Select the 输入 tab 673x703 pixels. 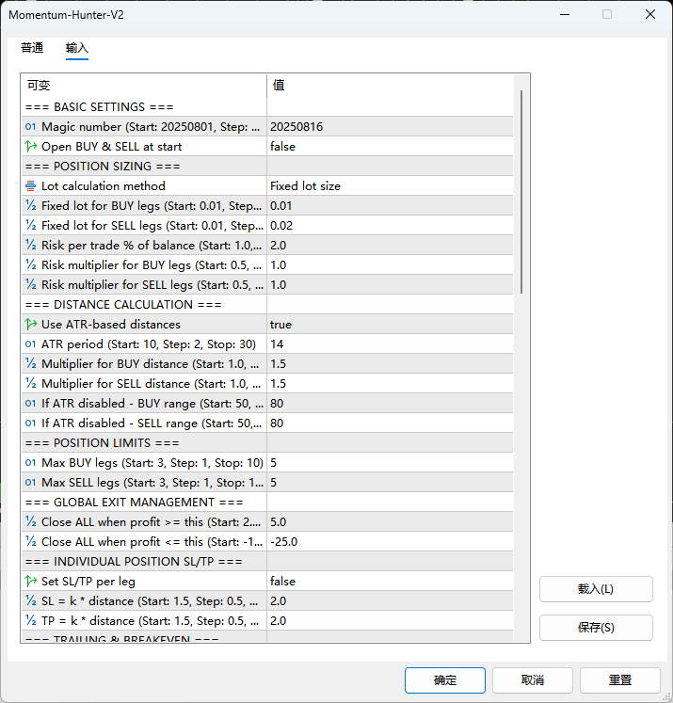pyautogui.click(x=77, y=48)
